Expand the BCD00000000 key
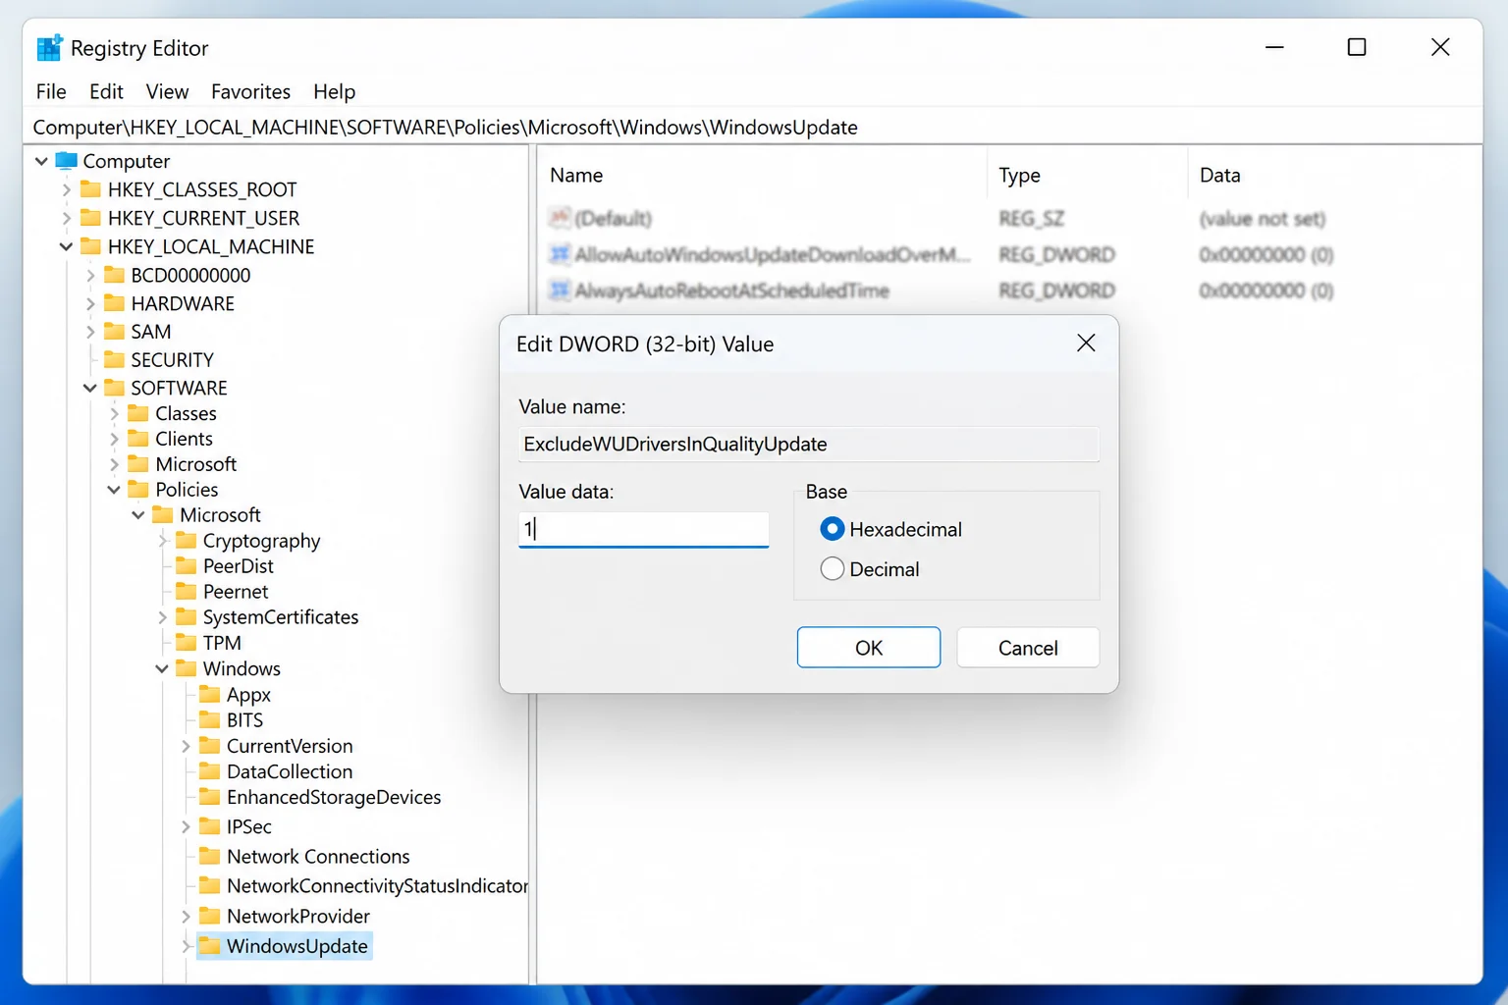This screenshot has height=1005, width=1508. [90, 275]
